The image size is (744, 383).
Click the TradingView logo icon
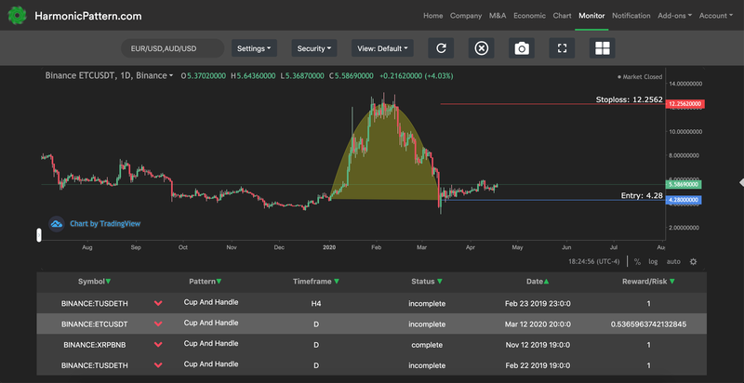(57, 224)
